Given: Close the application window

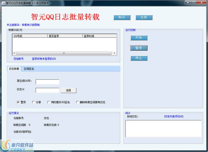Looking at the screenshot, I should point(201,2).
